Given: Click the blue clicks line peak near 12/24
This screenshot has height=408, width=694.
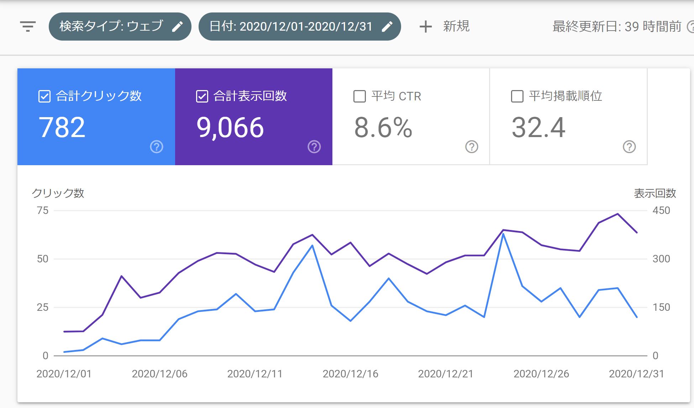Looking at the screenshot, I should pyautogui.click(x=503, y=234).
